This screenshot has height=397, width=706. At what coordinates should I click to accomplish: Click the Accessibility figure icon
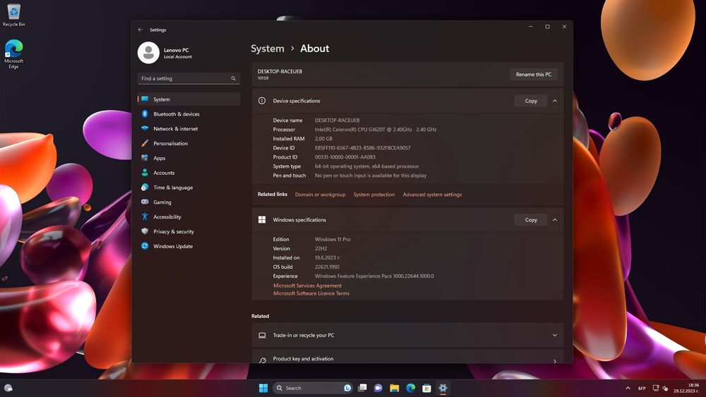click(145, 216)
